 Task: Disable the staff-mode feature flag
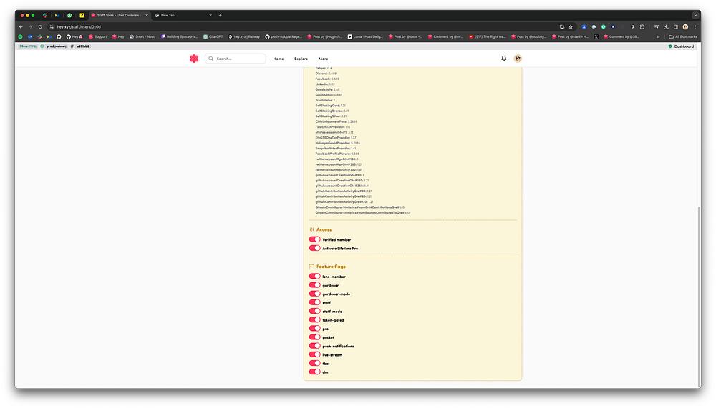click(314, 311)
